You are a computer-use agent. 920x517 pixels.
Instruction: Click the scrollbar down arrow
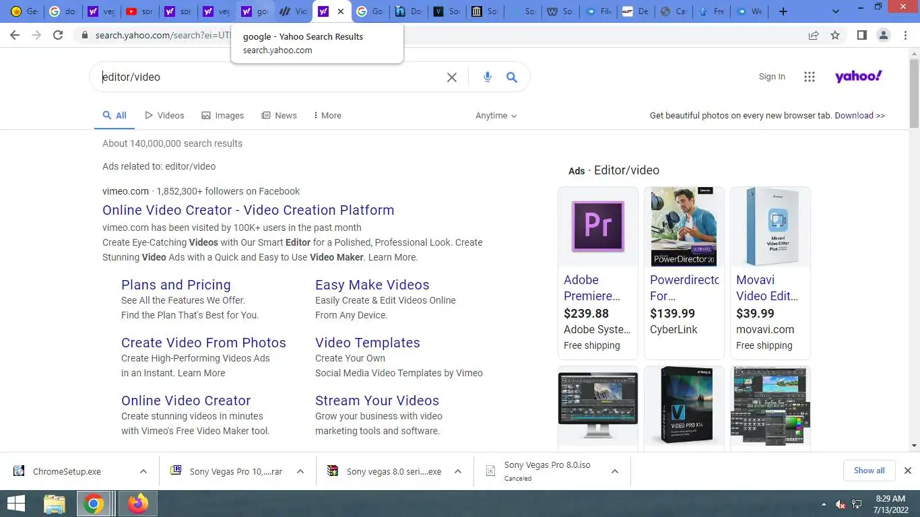914,446
